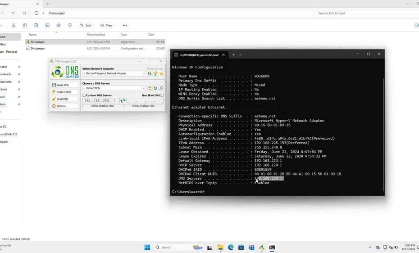419x253 pixels.
Task: Open Microsoft Store from the taskbar
Action: (x=241, y=248)
